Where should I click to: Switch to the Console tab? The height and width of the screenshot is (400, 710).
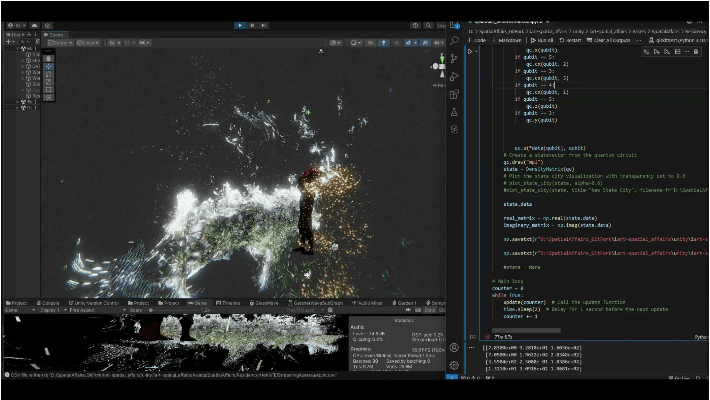click(48, 303)
